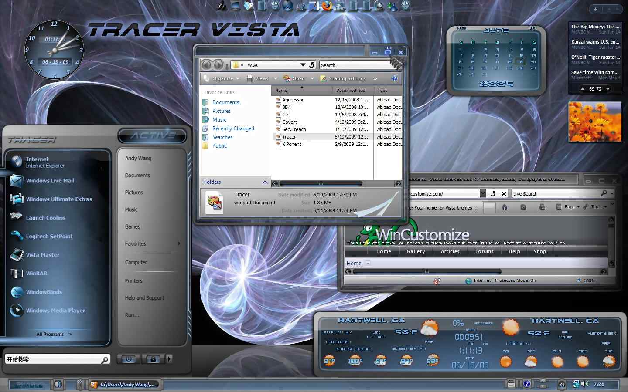
Task: Expand the Favorites submenu arrow
Action: (179, 243)
